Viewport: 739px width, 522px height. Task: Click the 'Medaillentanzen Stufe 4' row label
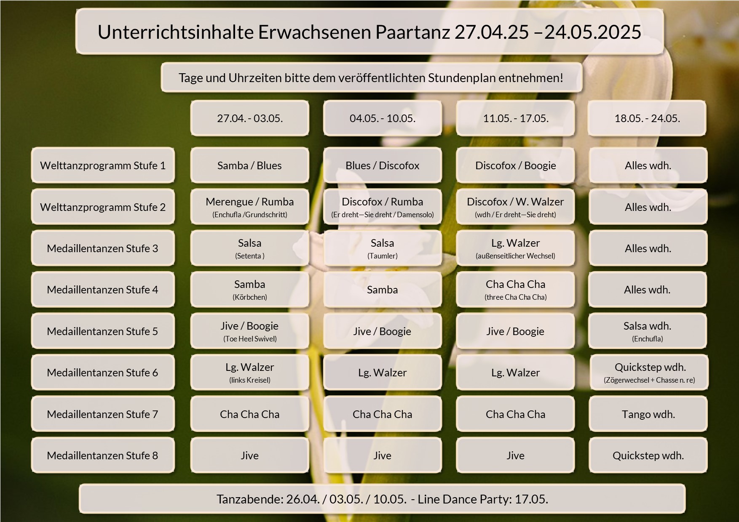[x=103, y=289]
